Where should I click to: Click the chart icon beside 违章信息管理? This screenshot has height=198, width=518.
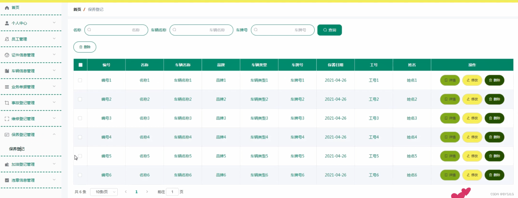coord(7,180)
